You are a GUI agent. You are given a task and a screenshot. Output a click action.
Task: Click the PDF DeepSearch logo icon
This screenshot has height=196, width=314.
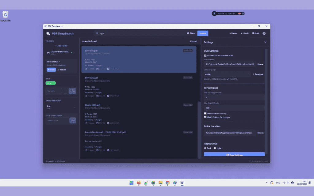click(x=48, y=33)
